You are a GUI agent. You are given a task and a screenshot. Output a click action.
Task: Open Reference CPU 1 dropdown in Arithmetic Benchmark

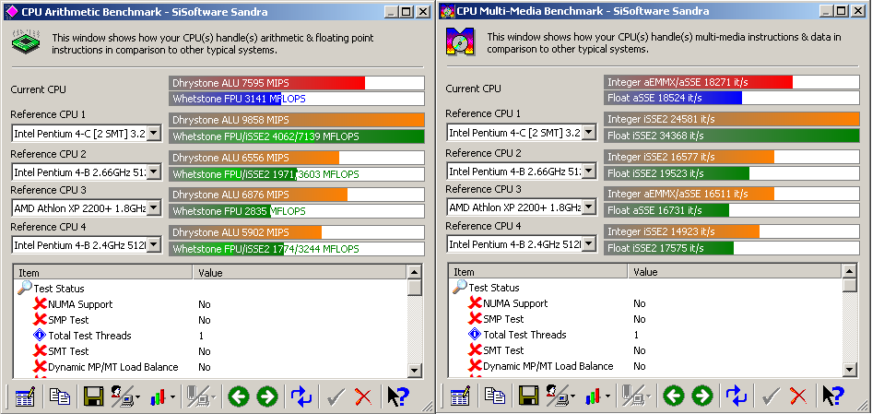(153, 134)
